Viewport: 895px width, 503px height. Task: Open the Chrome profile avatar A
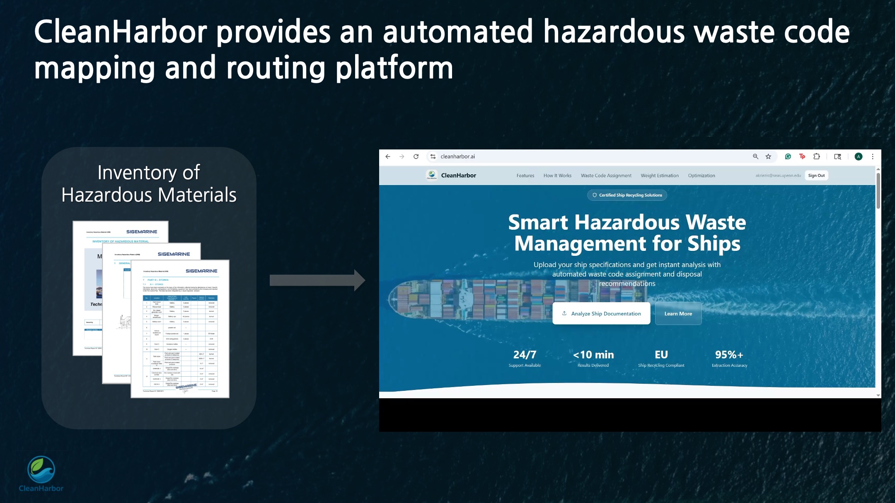[x=859, y=156]
